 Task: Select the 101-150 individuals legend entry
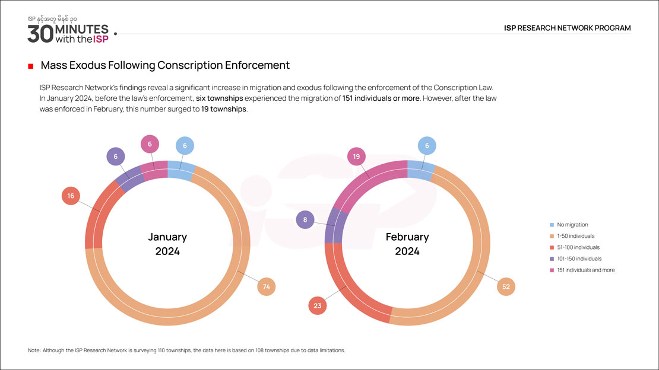[x=579, y=259]
